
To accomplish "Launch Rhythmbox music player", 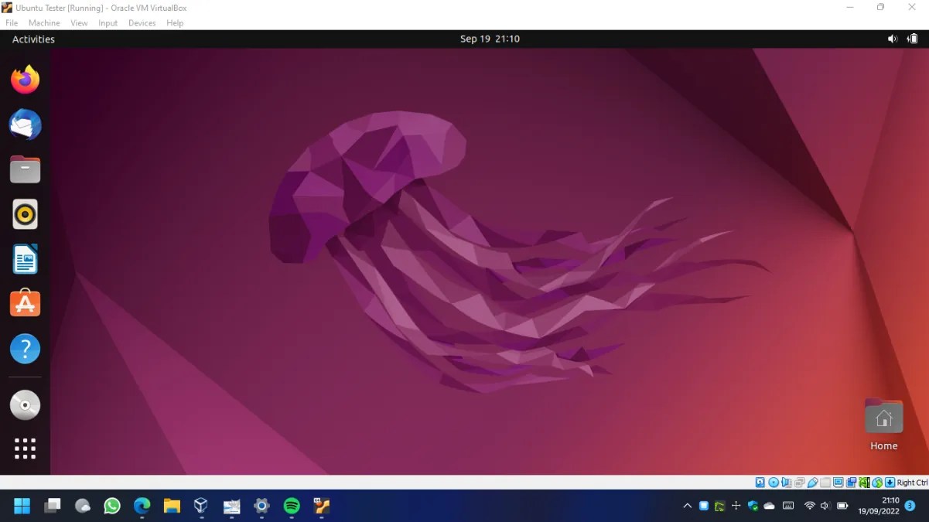I will (x=25, y=214).
